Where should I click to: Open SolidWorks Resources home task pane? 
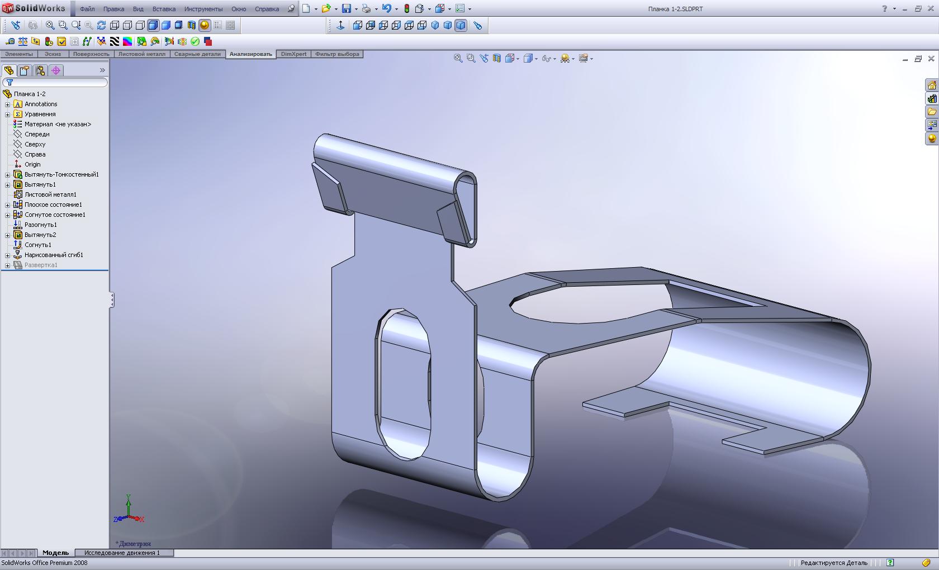[x=932, y=85]
